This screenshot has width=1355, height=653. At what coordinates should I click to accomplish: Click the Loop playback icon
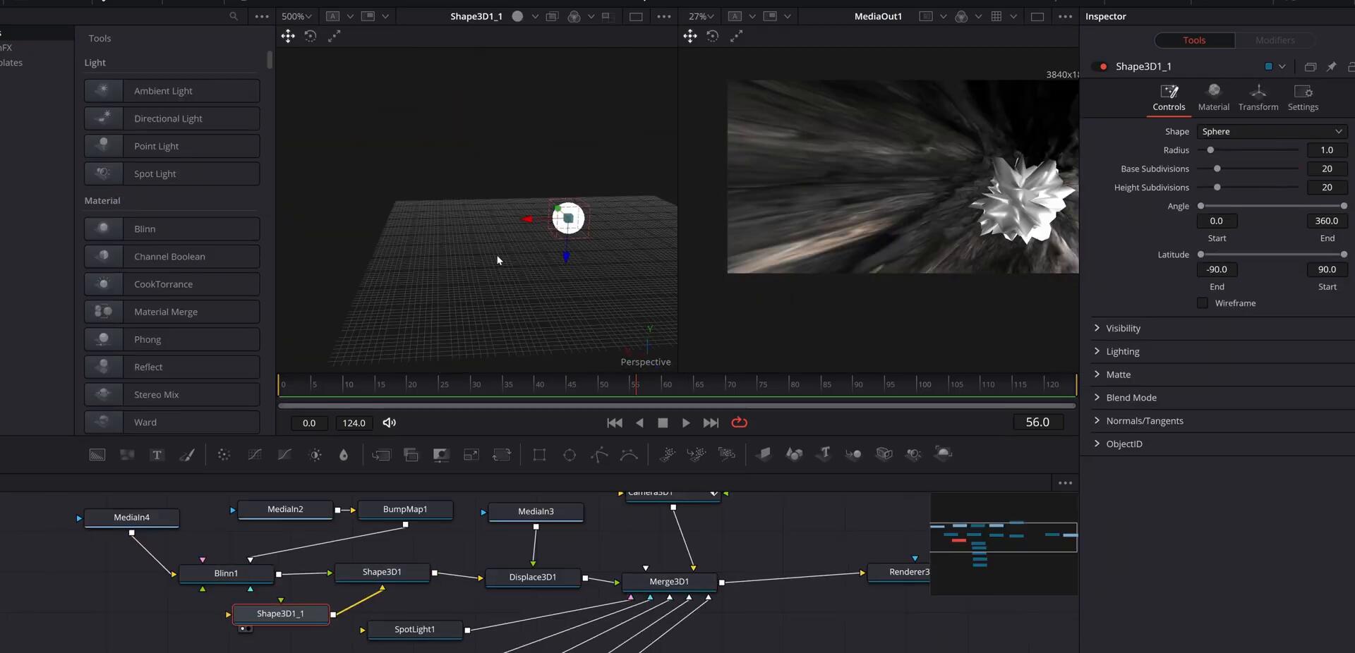[739, 422]
